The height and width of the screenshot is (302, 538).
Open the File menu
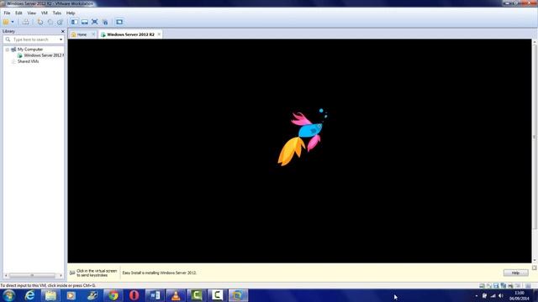coord(7,13)
